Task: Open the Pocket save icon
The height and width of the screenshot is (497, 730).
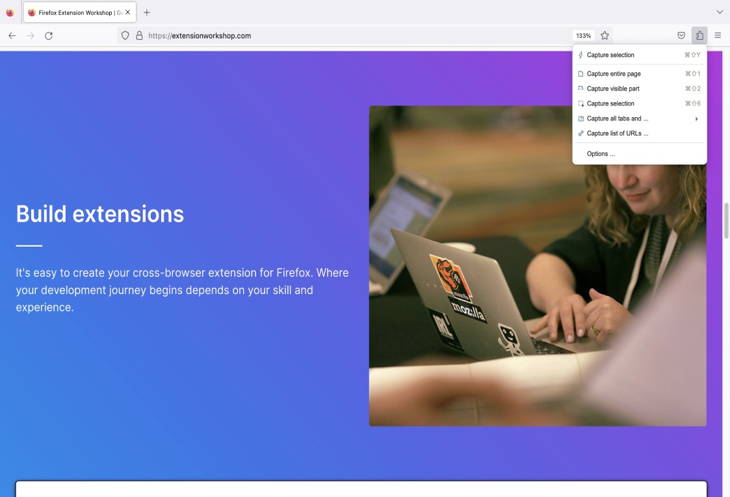Action: coord(681,35)
